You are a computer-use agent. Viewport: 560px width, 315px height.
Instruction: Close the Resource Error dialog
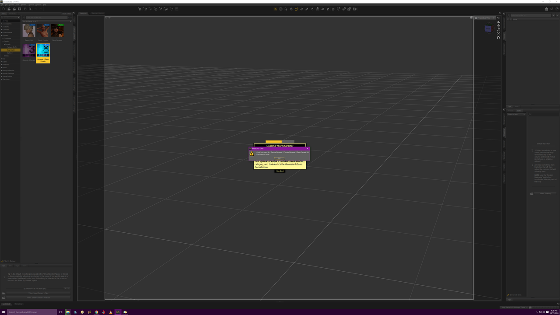point(308,148)
